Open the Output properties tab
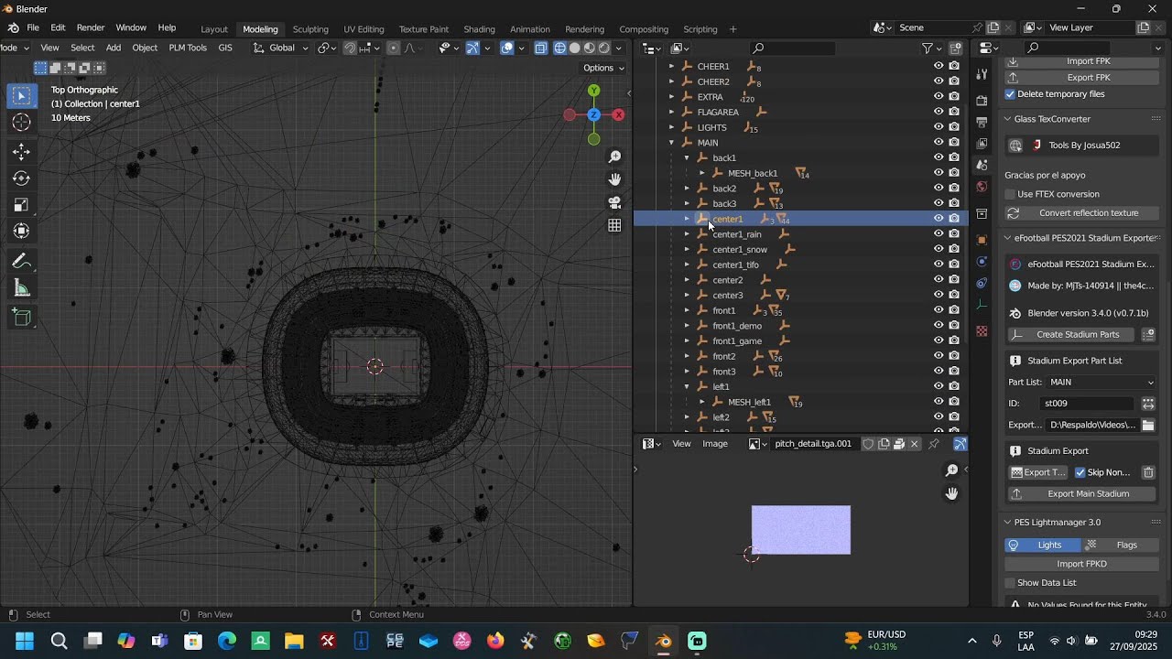The width and height of the screenshot is (1172, 659). [982, 122]
